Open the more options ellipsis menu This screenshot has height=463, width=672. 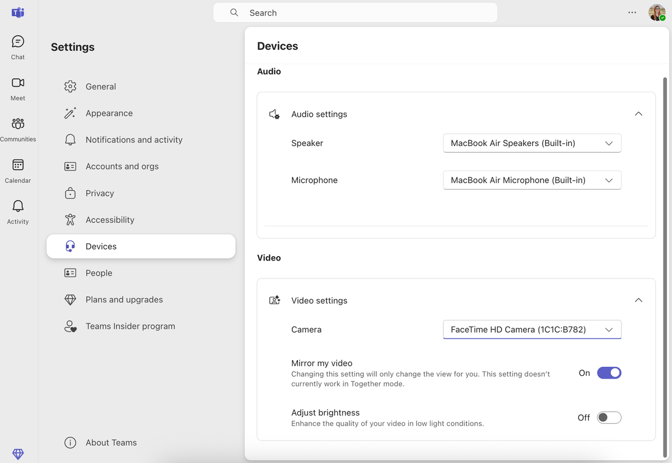[632, 12]
